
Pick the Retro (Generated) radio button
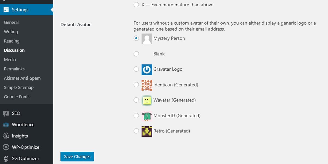[136, 131]
